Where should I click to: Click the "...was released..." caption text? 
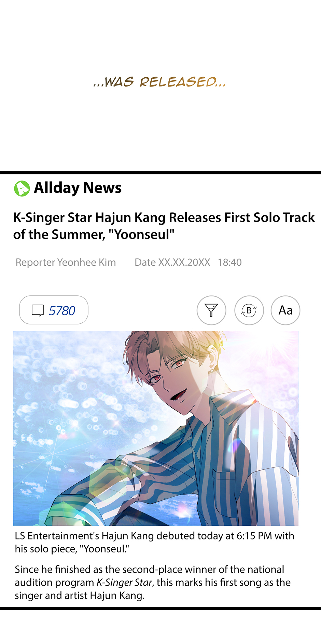[x=159, y=82]
